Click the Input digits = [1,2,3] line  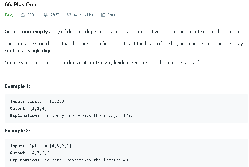coord(38,101)
